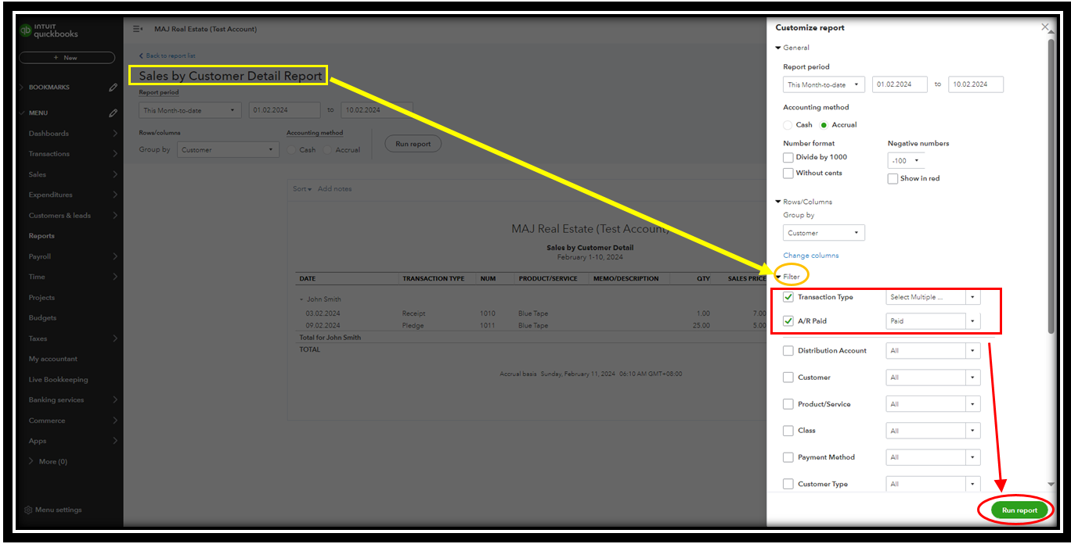Image resolution: width=1071 pixels, height=544 pixels.
Task: Check the Divide by 1000 checkbox
Action: point(788,157)
